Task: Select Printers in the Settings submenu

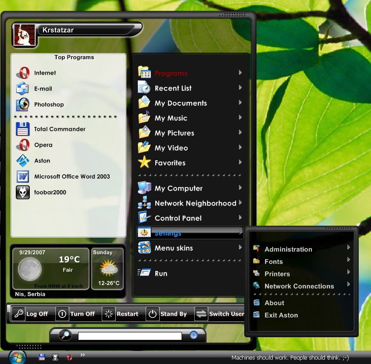Action: (x=301, y=274)
